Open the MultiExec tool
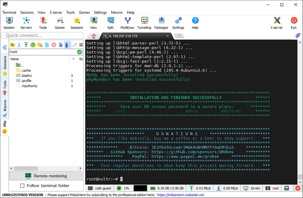Screen dimensions: 303x198 coord(127,23)
